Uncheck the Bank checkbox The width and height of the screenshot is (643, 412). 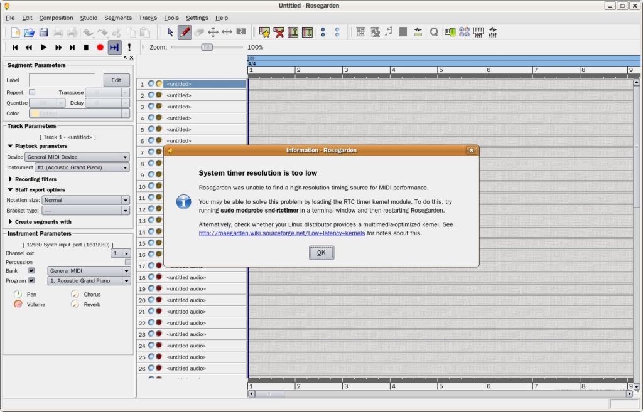[31, 271]
